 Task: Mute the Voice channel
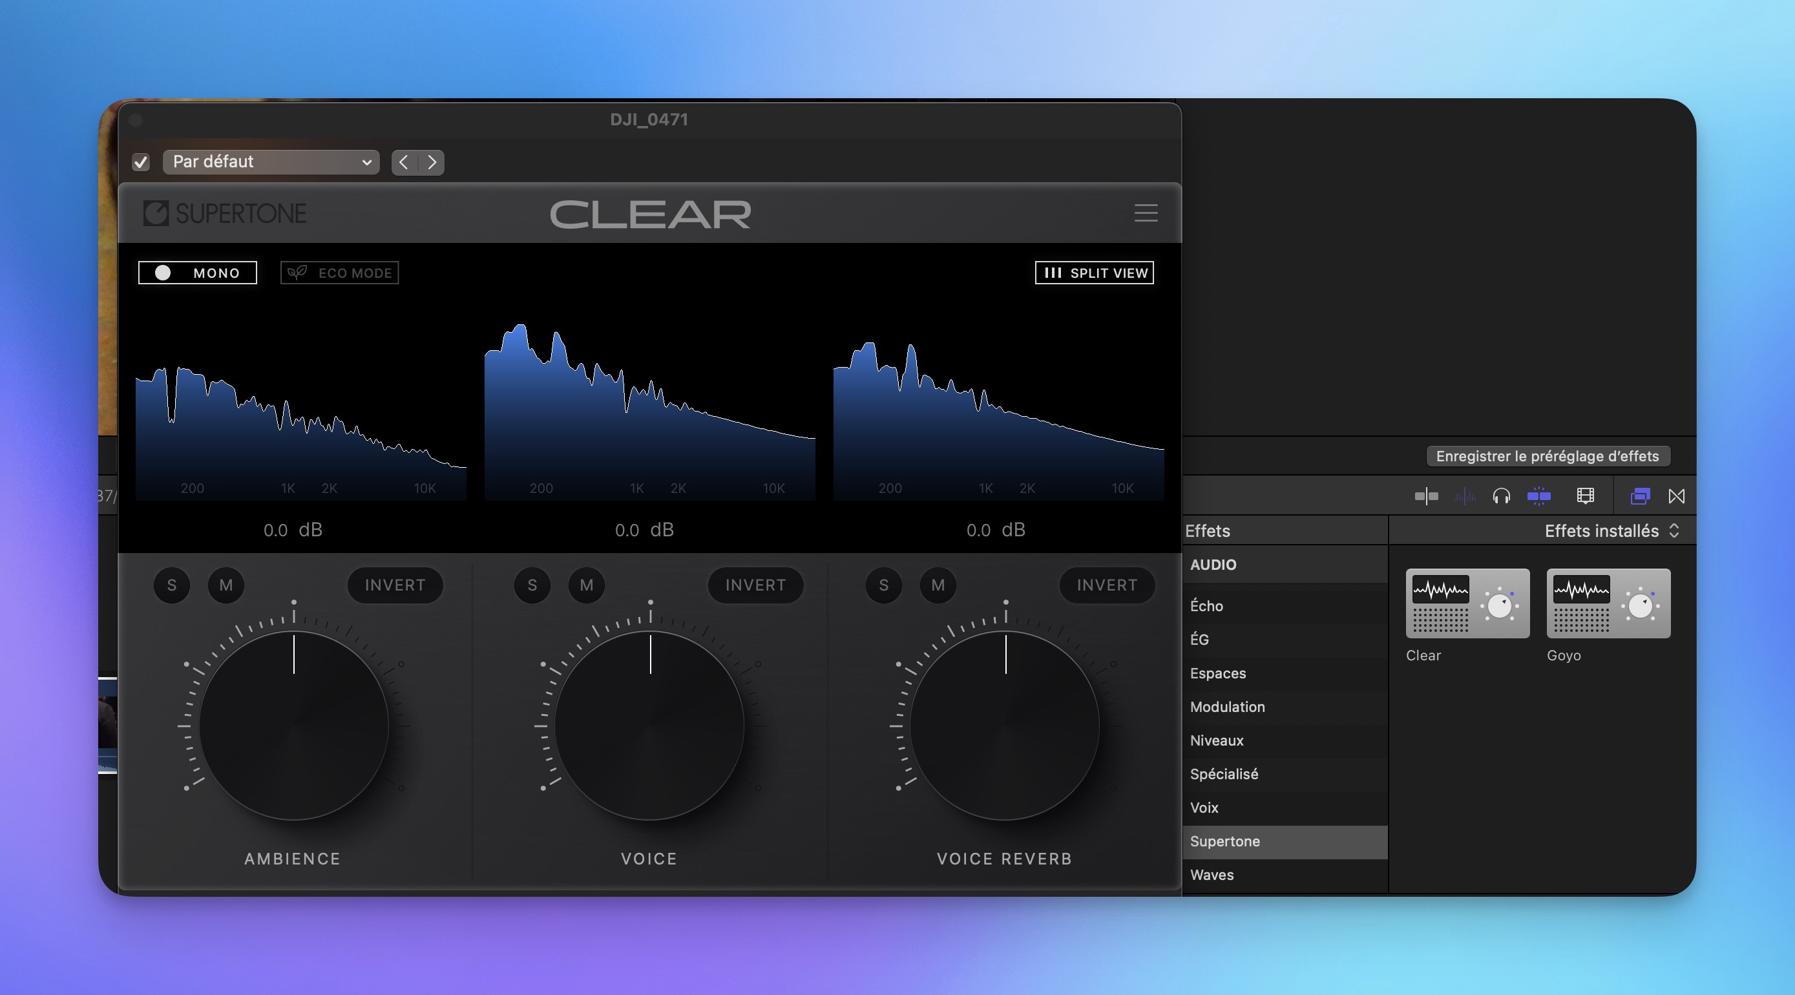click(587, 585)
